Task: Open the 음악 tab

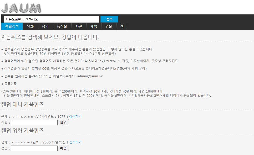Action: coord(45,26)
